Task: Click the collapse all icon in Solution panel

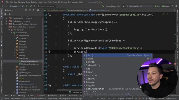Action: [34, 10]
